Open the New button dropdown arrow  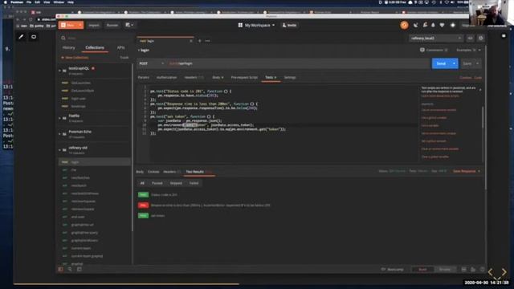click(x=80, y=25)
